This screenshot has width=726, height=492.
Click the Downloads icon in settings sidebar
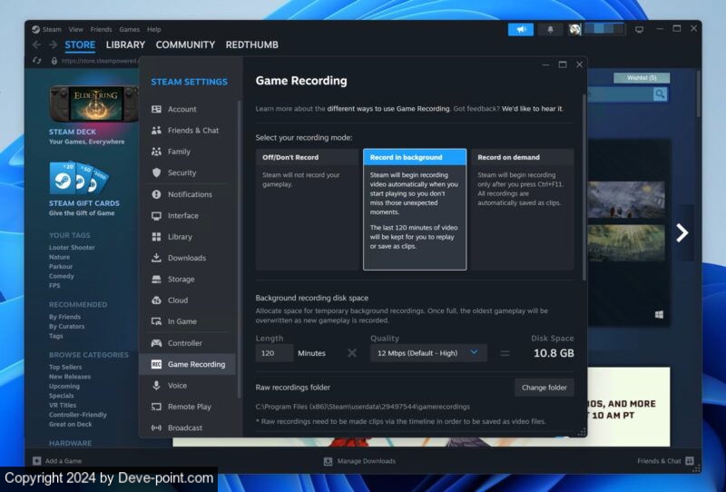click(x=157, y=258)
